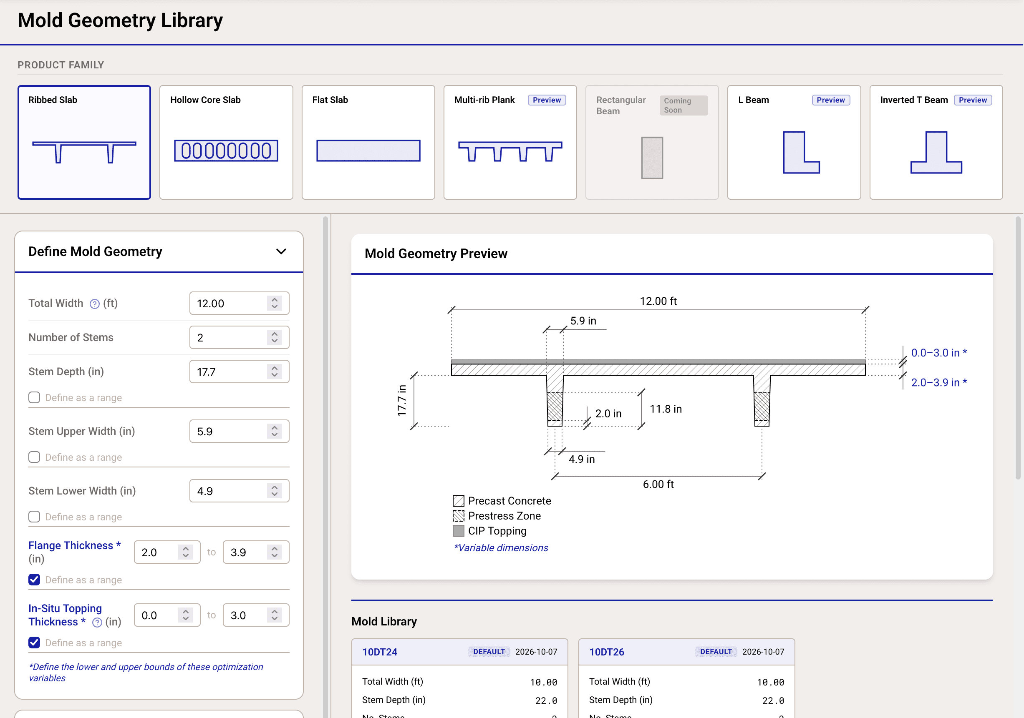Open the 10DT26 mold library card
The height and width of the screenshot is (718, 1024).
(687, 678)
